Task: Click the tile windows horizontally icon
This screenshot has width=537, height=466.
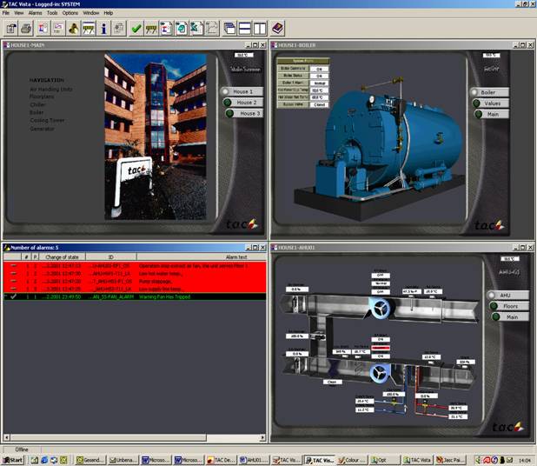Action: pyautogui.click(x=244, y=29)
